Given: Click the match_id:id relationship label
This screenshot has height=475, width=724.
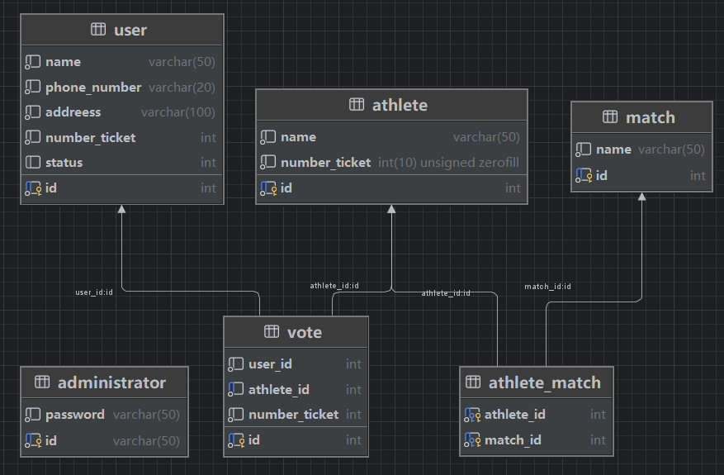Looking at the screenshot, I should 547,287.
